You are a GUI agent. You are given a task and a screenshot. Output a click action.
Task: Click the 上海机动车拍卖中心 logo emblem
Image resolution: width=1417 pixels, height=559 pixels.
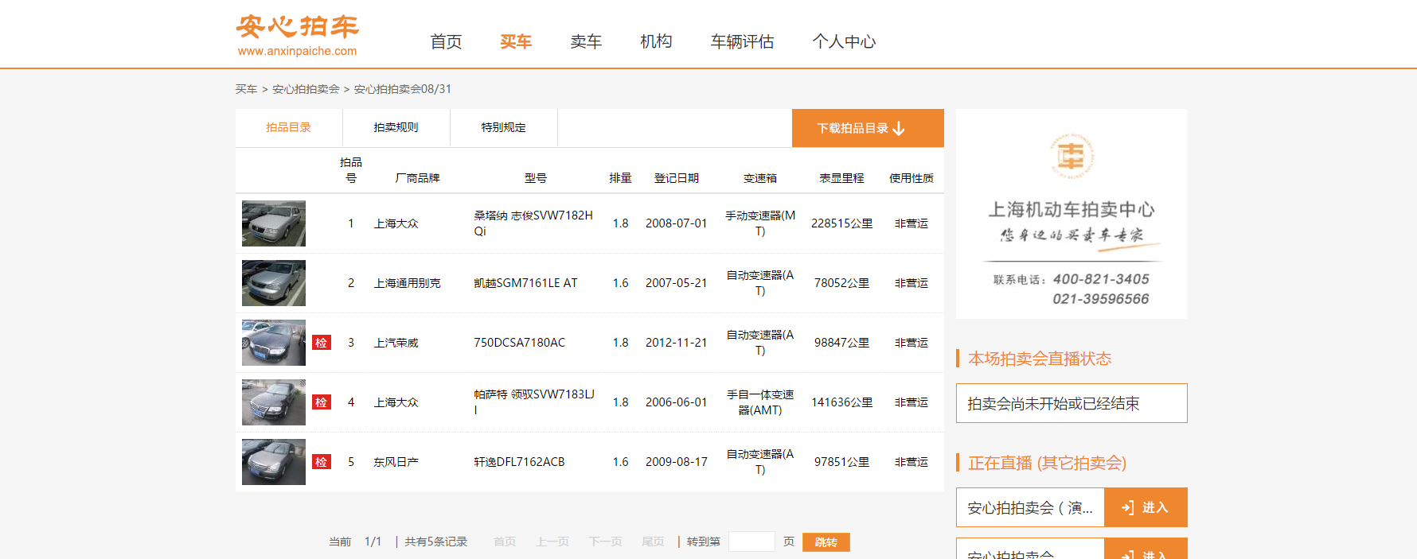click(1072, 156)
